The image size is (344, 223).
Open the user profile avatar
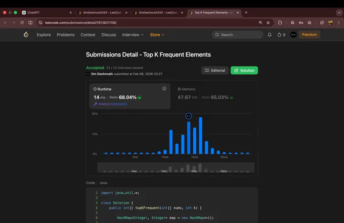point(293,35)
